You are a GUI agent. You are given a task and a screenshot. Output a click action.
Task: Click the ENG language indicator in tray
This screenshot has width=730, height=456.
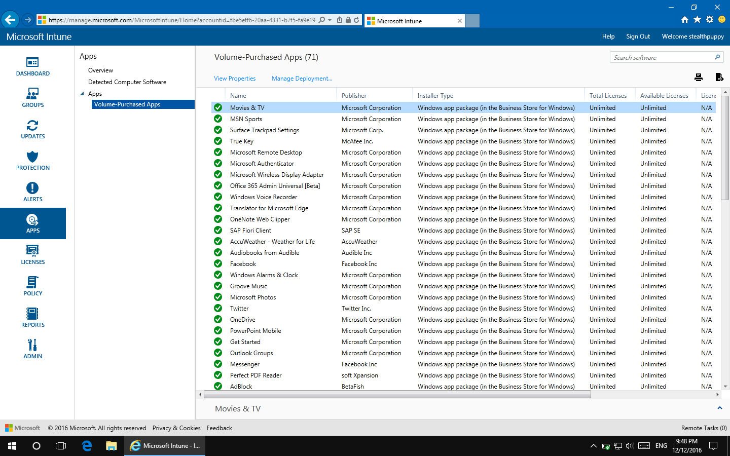click(661, 446)
